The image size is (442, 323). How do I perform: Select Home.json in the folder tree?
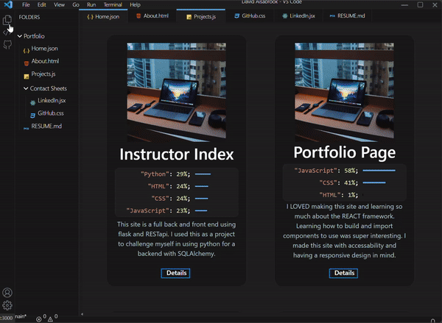44,49
